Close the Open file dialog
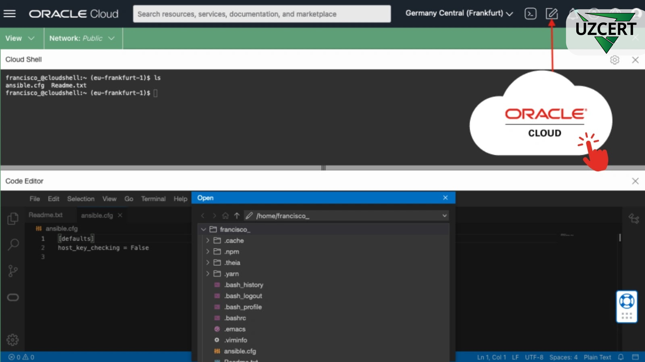The height and width of the screenshot is (362, 645). tap(445, 198)
